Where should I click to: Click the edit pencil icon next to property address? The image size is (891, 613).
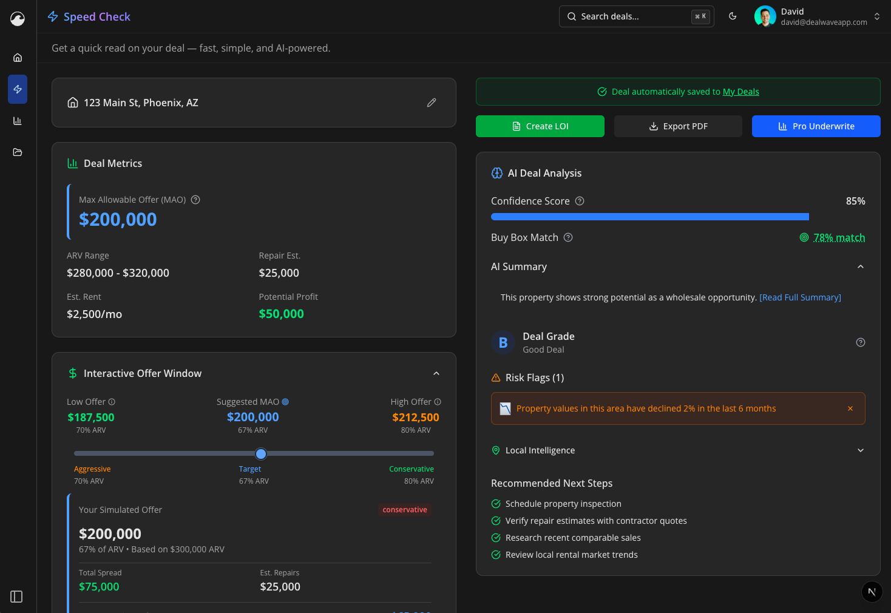point(432,103)
